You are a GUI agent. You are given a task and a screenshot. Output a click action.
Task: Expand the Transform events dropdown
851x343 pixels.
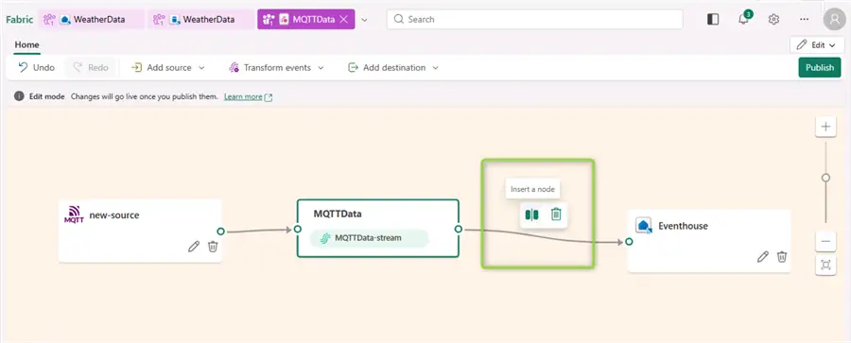321,68
